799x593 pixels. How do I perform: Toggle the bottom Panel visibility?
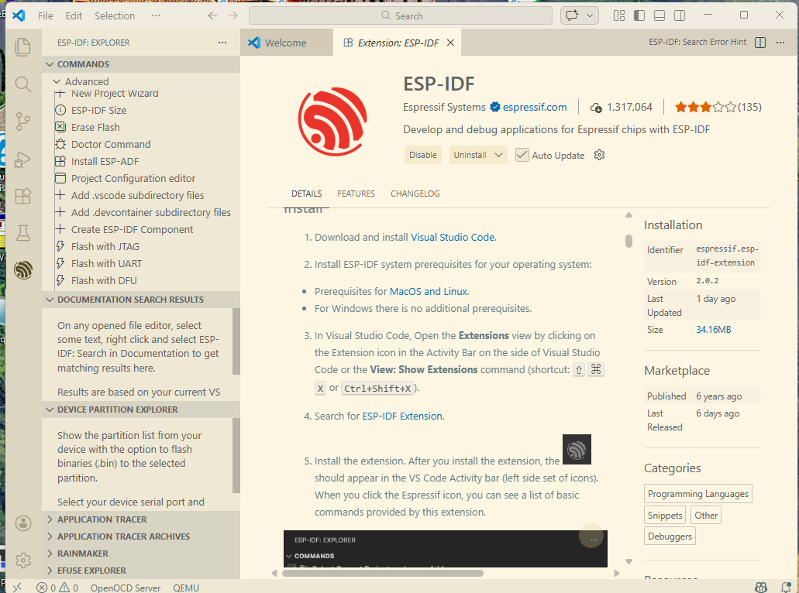click(x=660, y=15)
